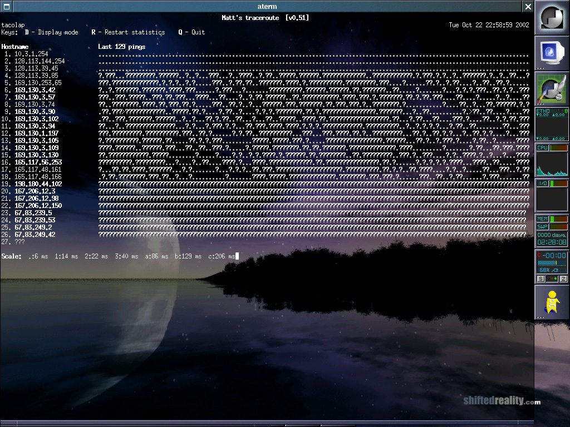Close the aterm window
Screen dimensions: 570x427
528,6
